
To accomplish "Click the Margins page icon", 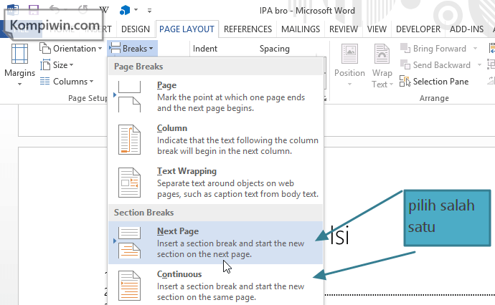I will point(19,54).
